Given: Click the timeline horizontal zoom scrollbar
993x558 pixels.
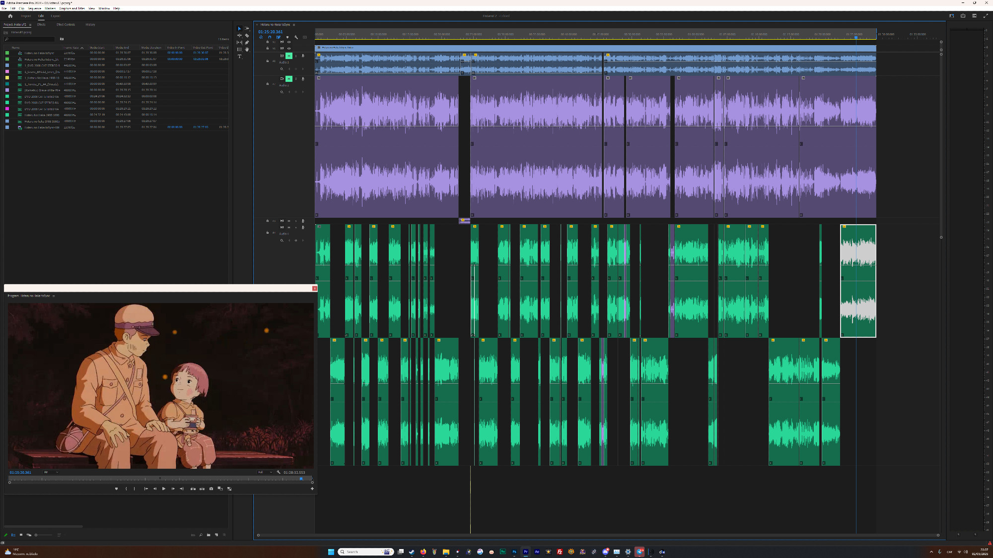Looking at the screenshot, I should click(x=598, y=535).
